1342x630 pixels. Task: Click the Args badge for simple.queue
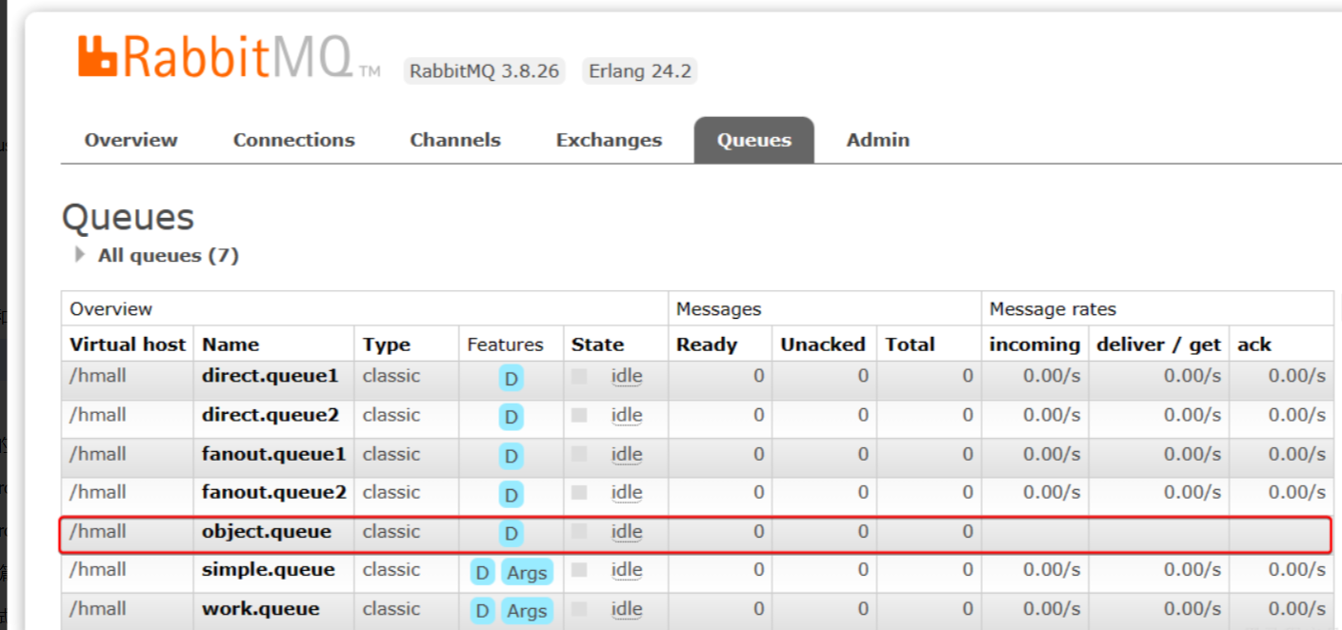pyautogui.click(x=527, y=573)
